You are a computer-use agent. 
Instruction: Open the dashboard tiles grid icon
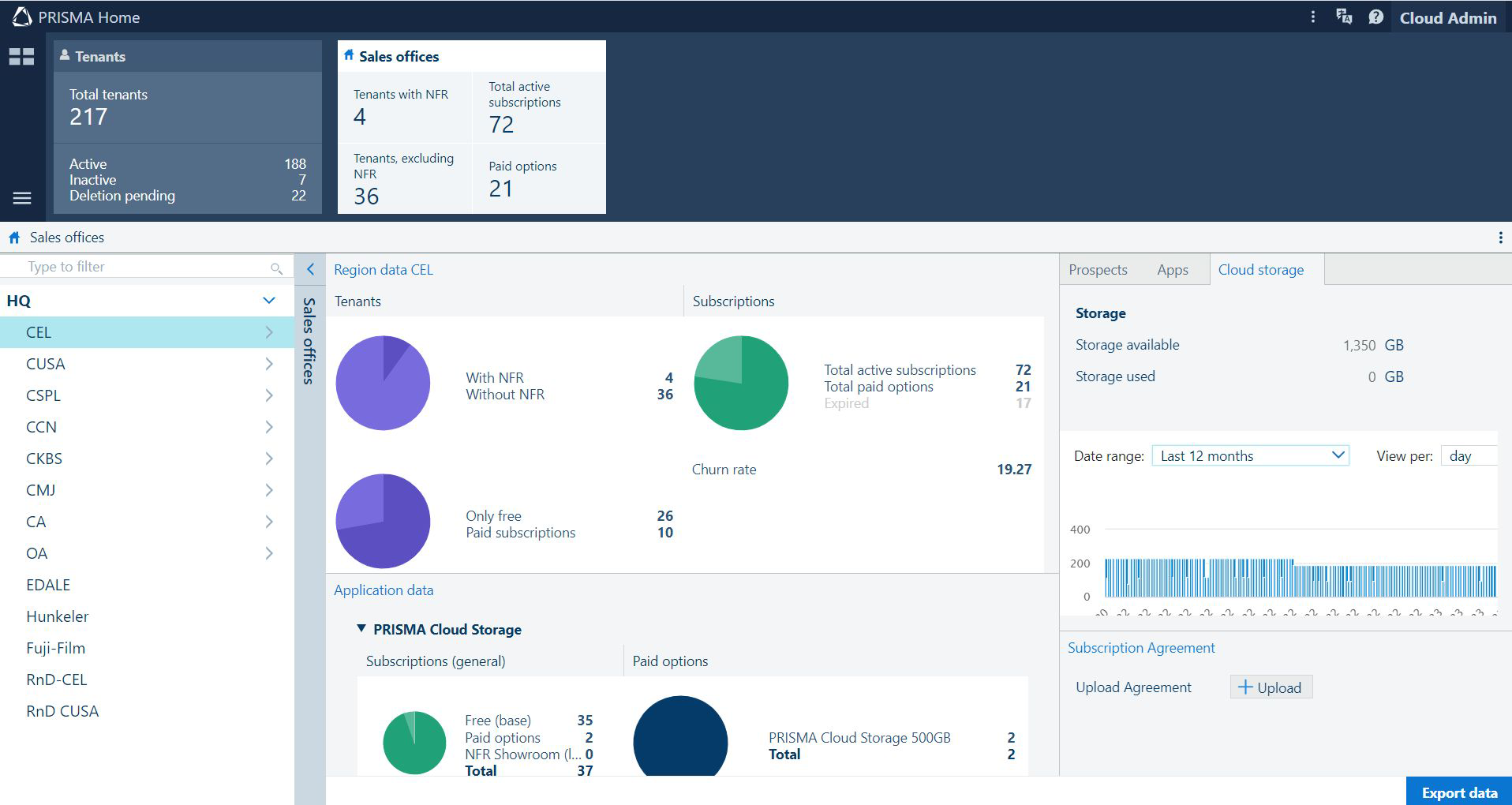pos(21,57)
